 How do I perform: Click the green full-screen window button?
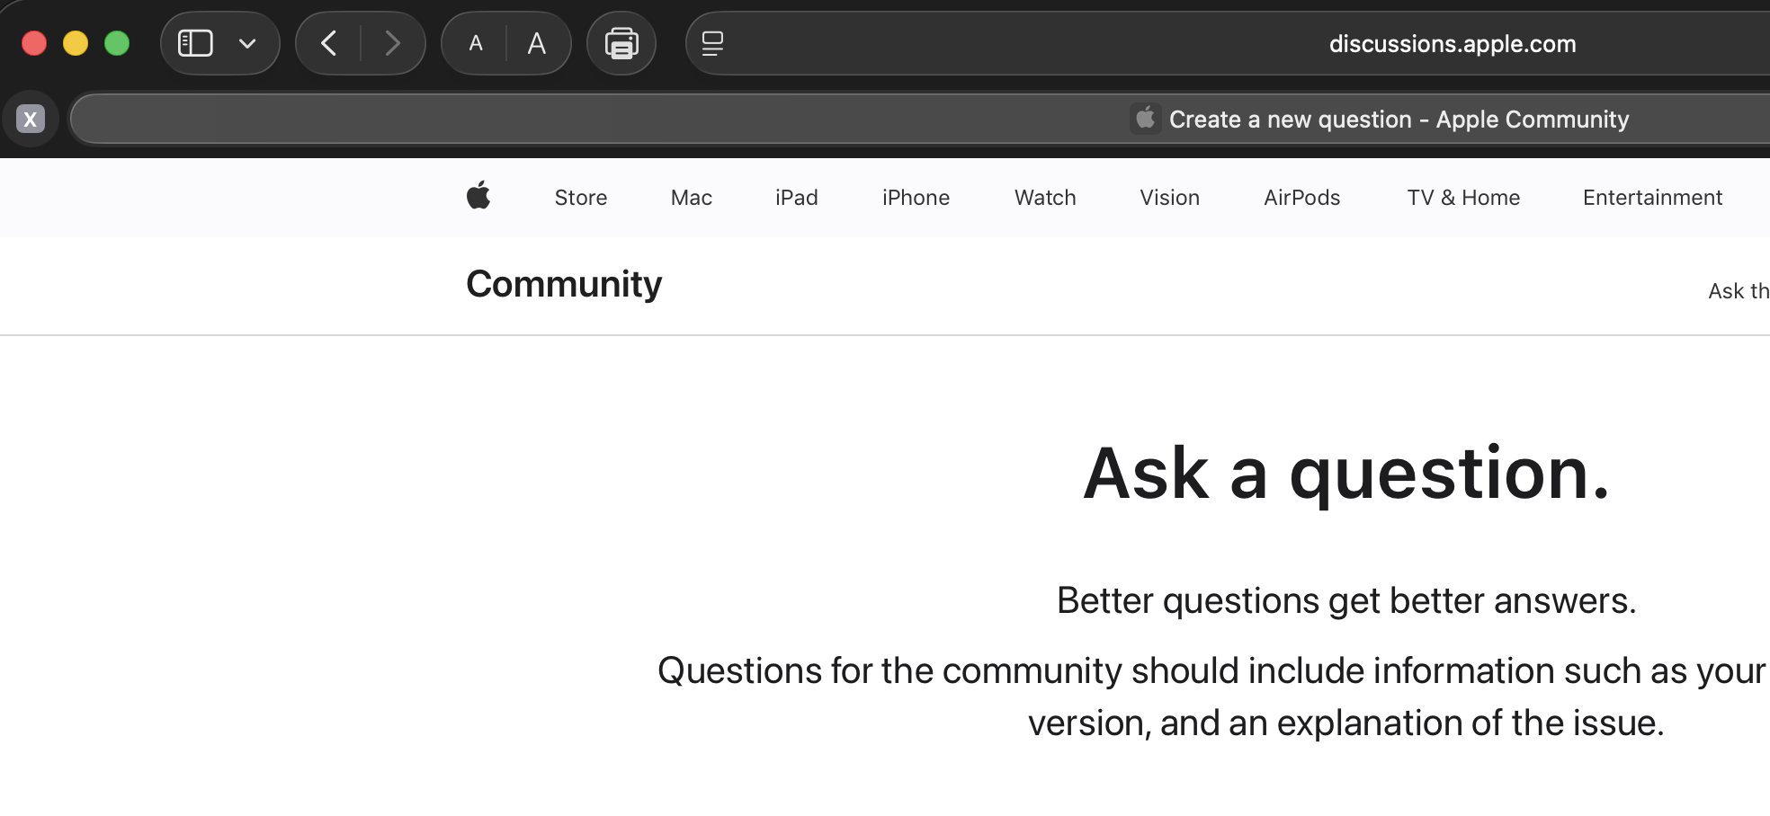[x=117, y=43]
